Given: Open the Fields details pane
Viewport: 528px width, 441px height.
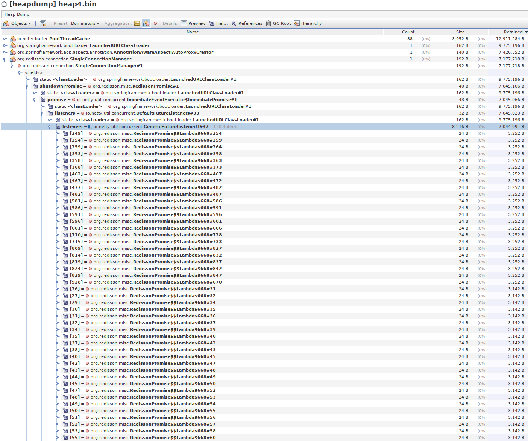Looking at the screenshot, I should click(219, 23).
